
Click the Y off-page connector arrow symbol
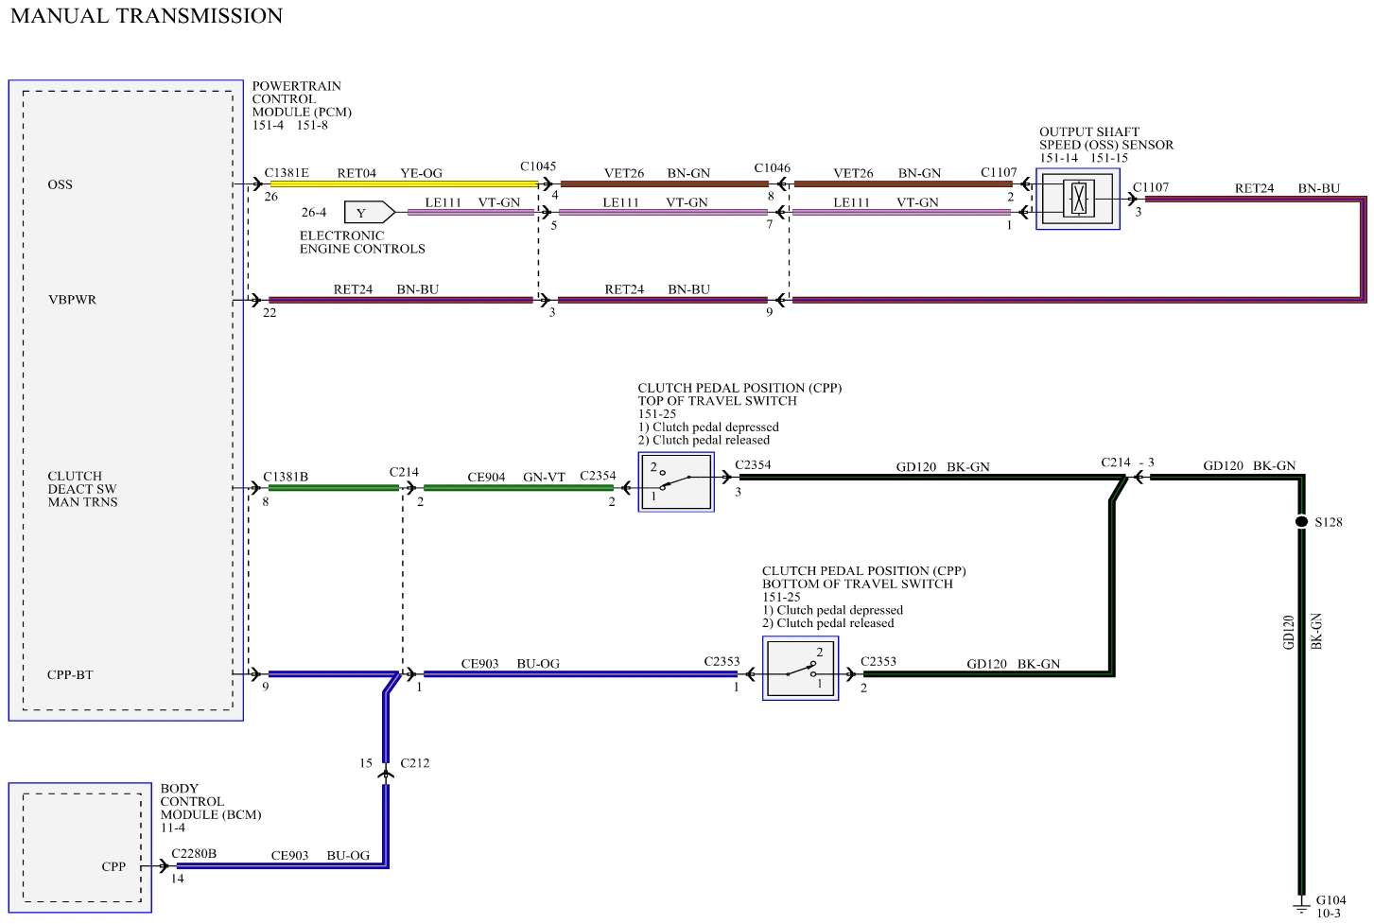[x=370, y=212]
